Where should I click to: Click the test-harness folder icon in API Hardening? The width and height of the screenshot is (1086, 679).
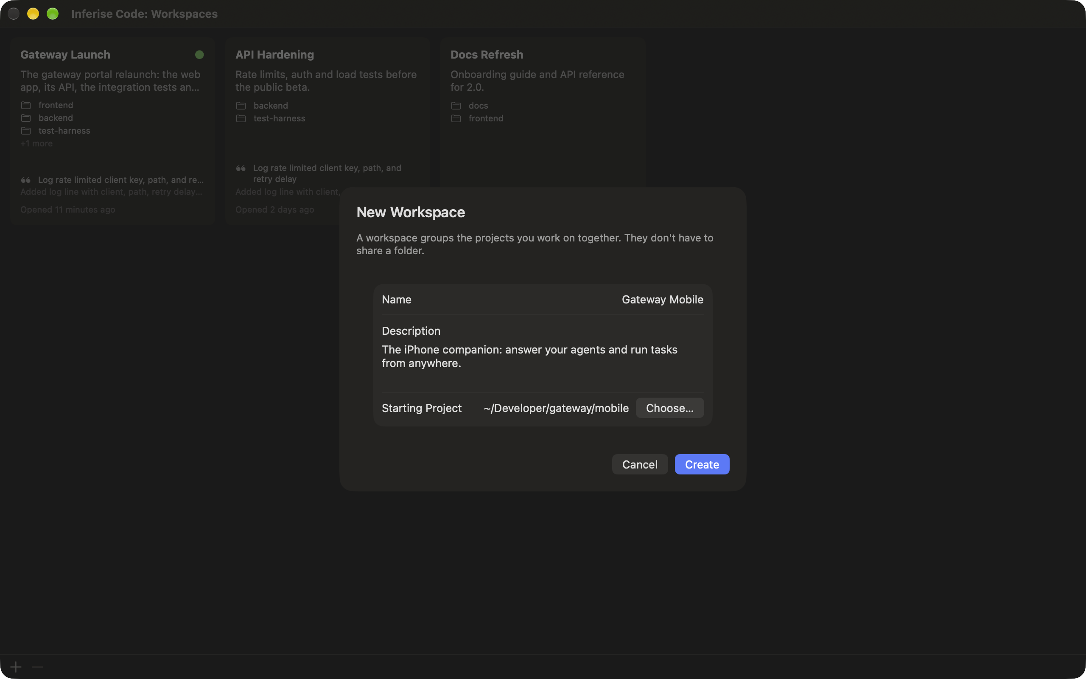241,118
